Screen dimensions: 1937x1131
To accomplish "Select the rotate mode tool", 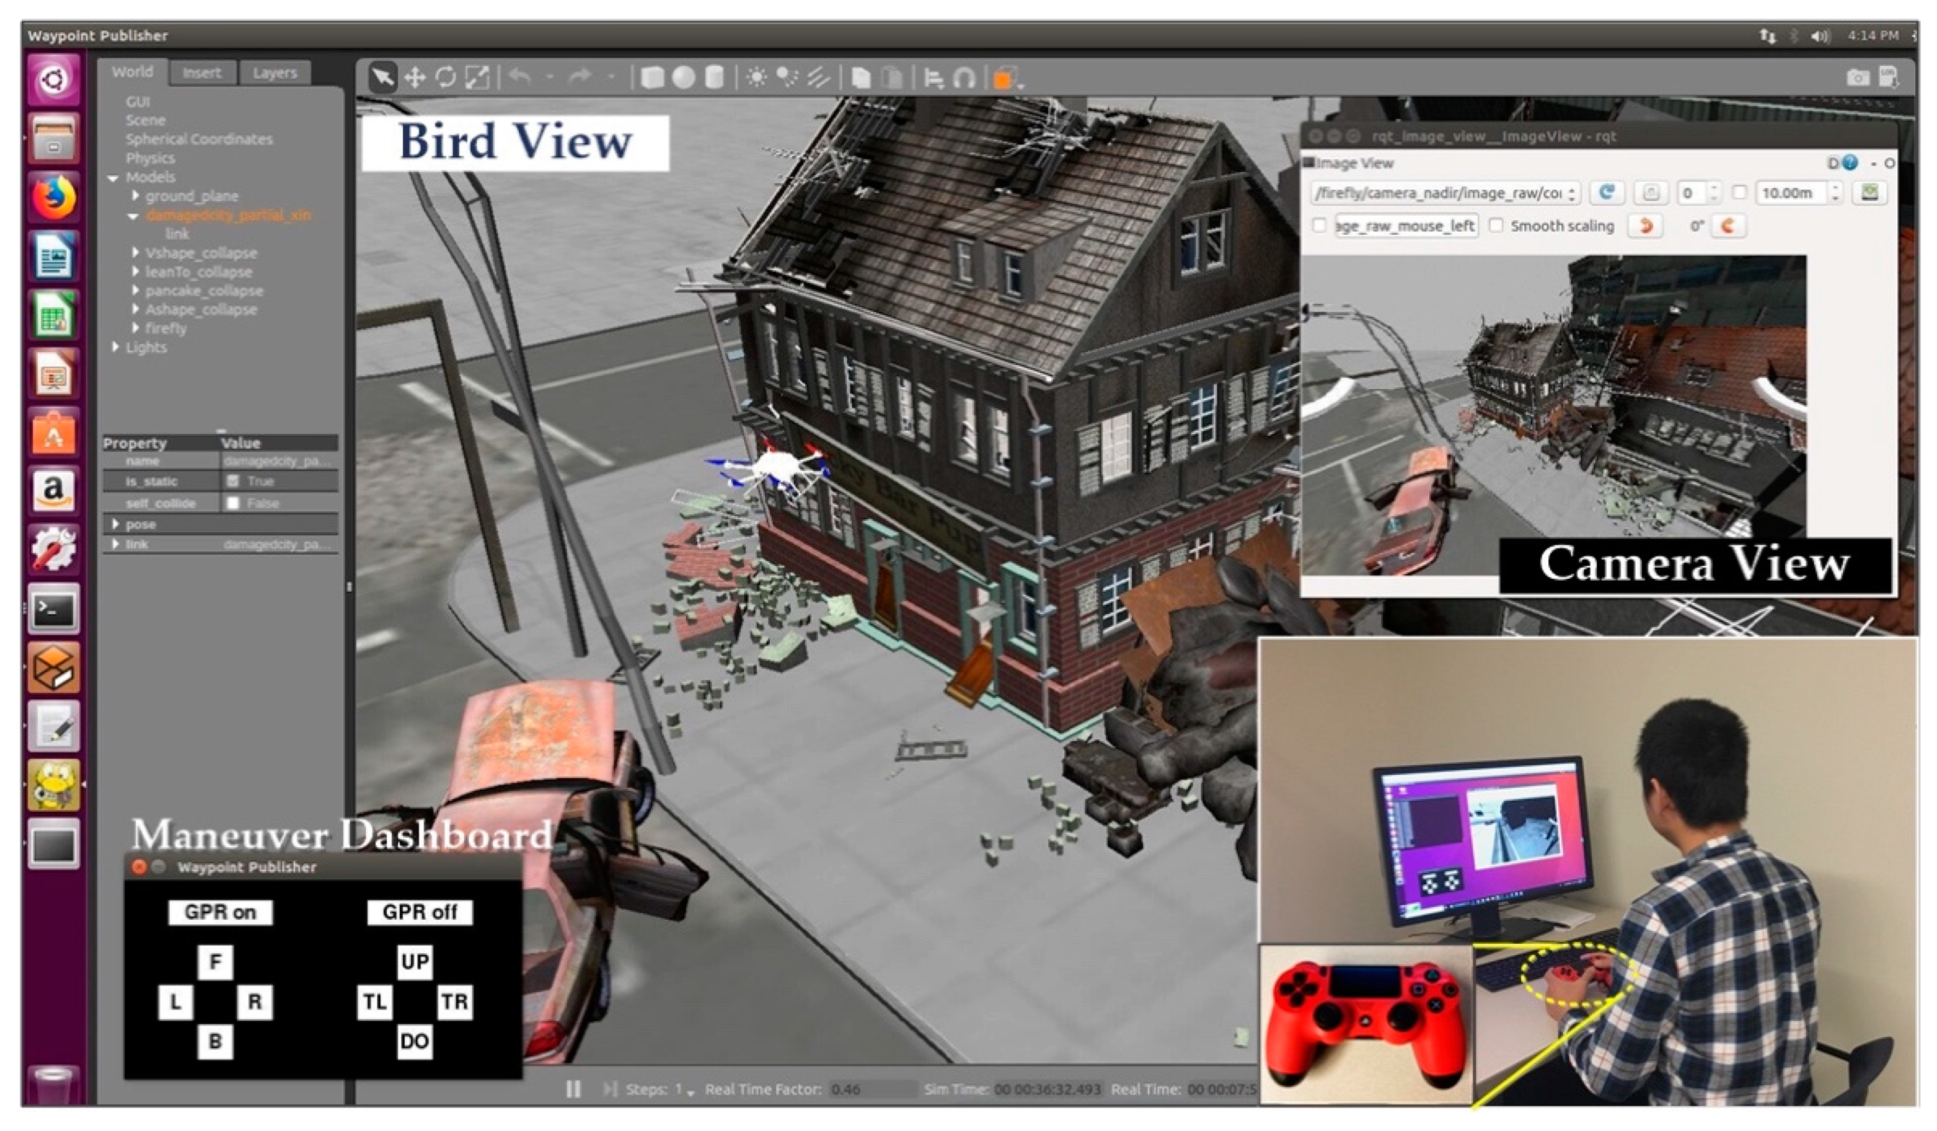I will point(446,77).
